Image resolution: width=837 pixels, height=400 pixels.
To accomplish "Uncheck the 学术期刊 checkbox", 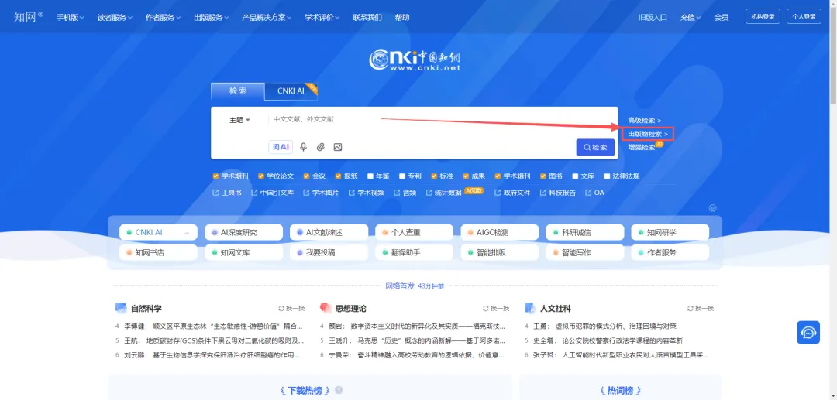I will 215,176.
